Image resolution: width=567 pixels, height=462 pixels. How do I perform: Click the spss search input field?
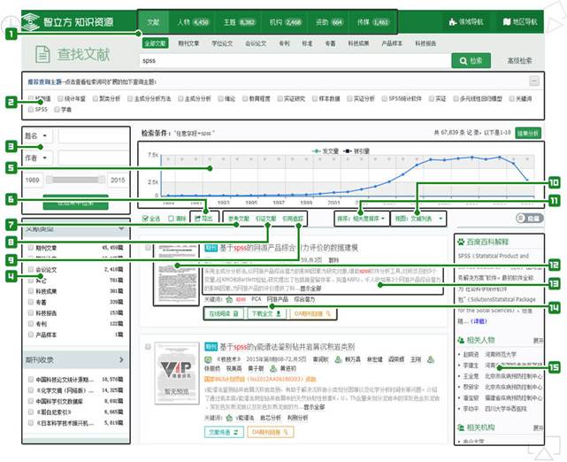[x=292, y=60]
